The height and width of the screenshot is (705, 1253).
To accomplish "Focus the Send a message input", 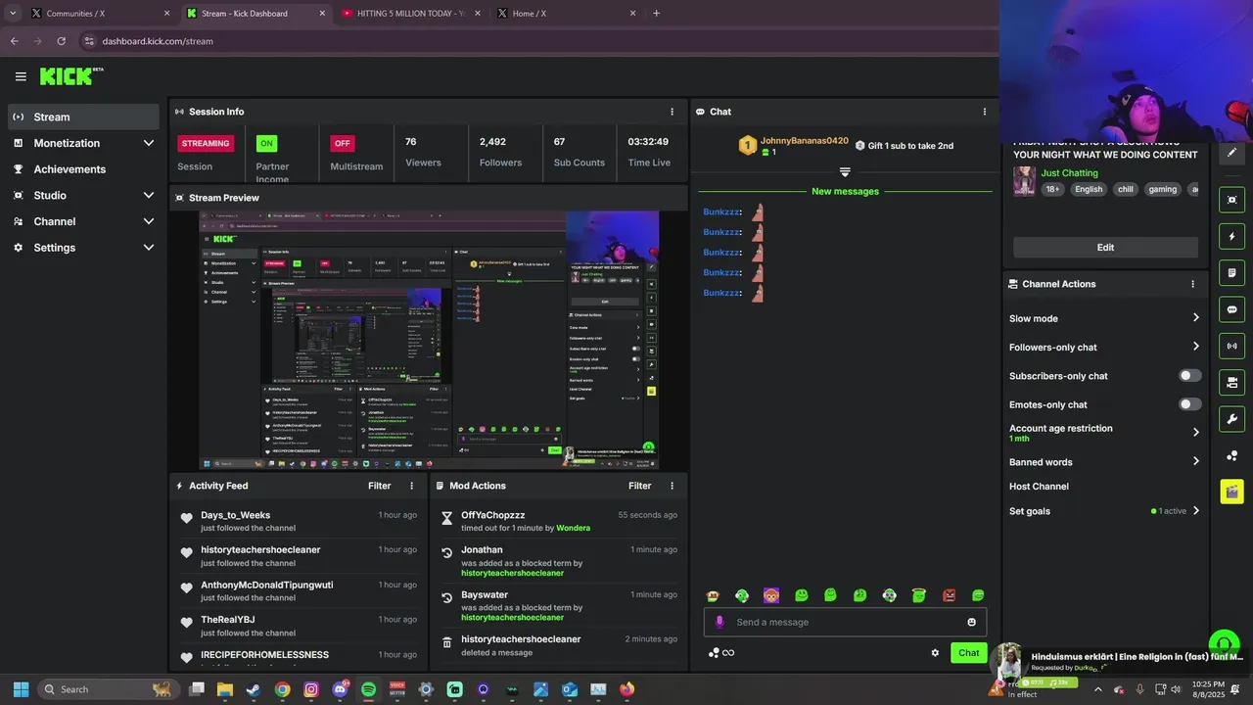I will pyautogui.click(x=845, y=622).
